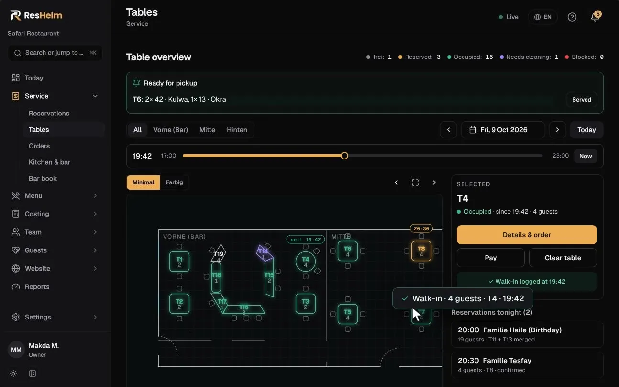Screen dimensions: 619x387
Task: Switch floor plan to Minimal style
Action: point(144,182)
